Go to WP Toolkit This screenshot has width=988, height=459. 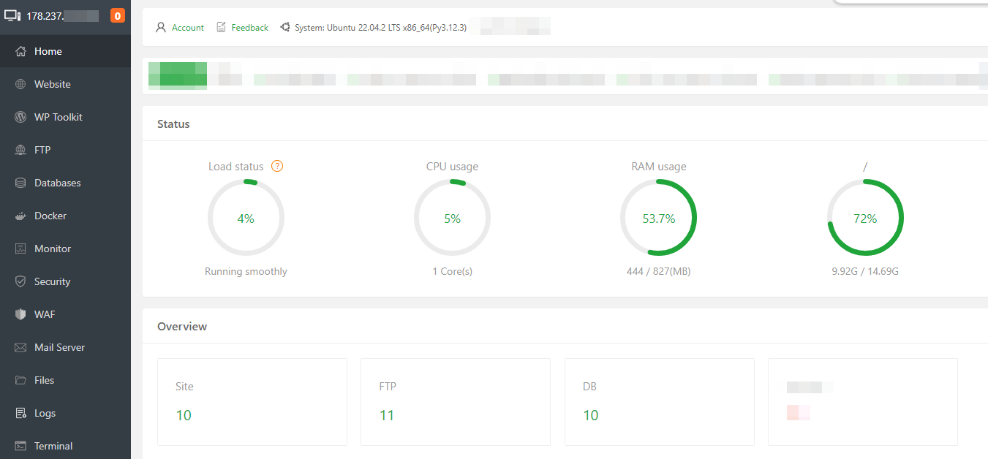pos(65,117)
